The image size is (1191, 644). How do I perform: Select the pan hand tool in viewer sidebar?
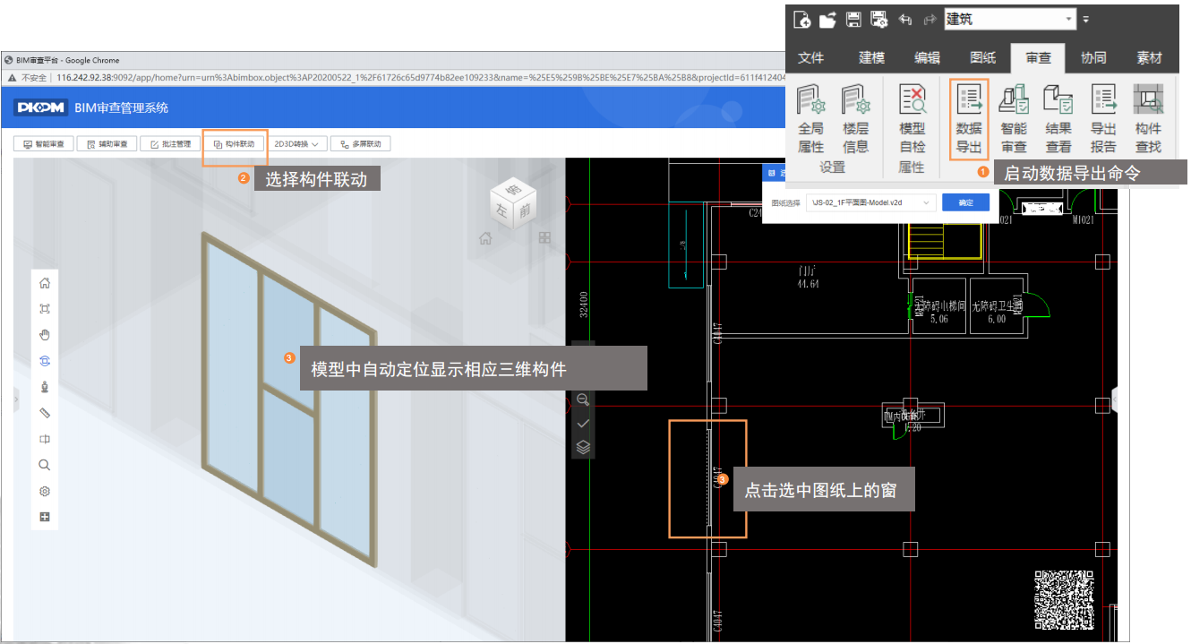tap(45, 335)
